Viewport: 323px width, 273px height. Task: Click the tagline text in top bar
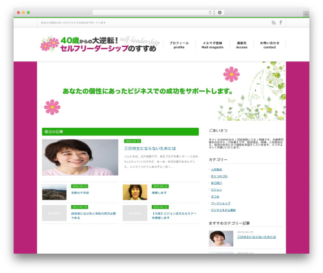click(73, 23)
